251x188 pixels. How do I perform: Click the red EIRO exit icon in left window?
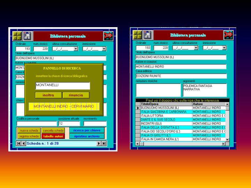[108, 36]
